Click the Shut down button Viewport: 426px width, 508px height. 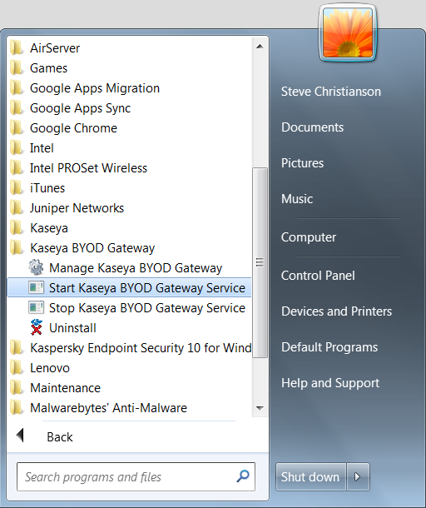click(x=310, y=476)
